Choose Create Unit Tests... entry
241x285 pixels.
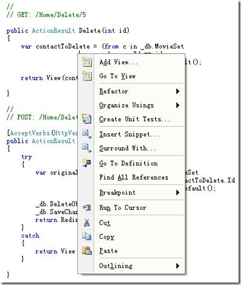[x=132, y=119]
